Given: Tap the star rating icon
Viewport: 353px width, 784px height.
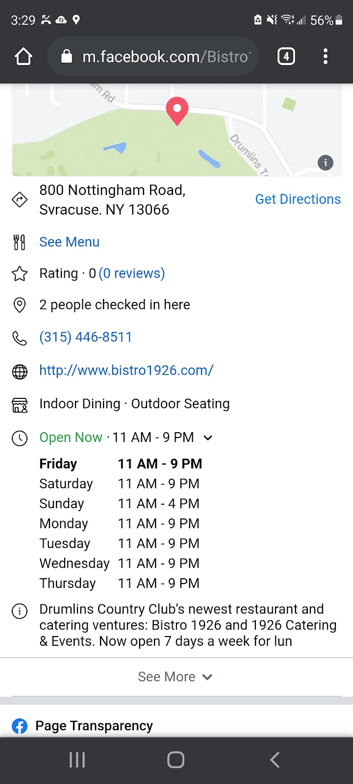Looking at the screenshot, I should pos(20,273).
